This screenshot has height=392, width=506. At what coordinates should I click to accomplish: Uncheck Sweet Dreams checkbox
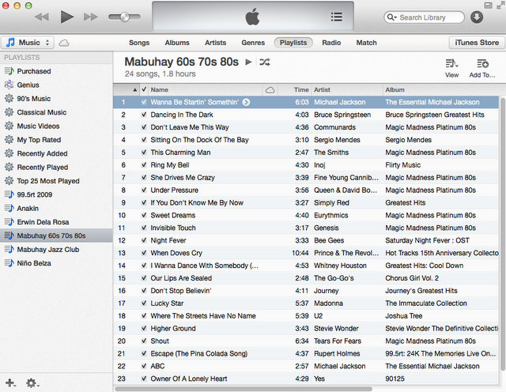pos(144,215)
